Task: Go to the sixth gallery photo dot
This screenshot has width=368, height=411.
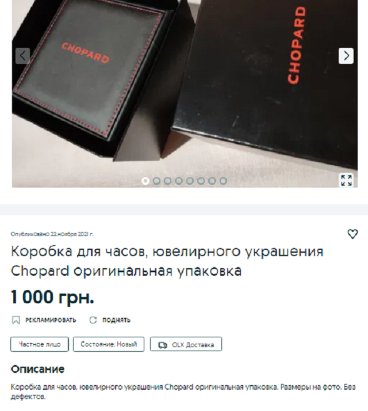Action: point(201,181)
